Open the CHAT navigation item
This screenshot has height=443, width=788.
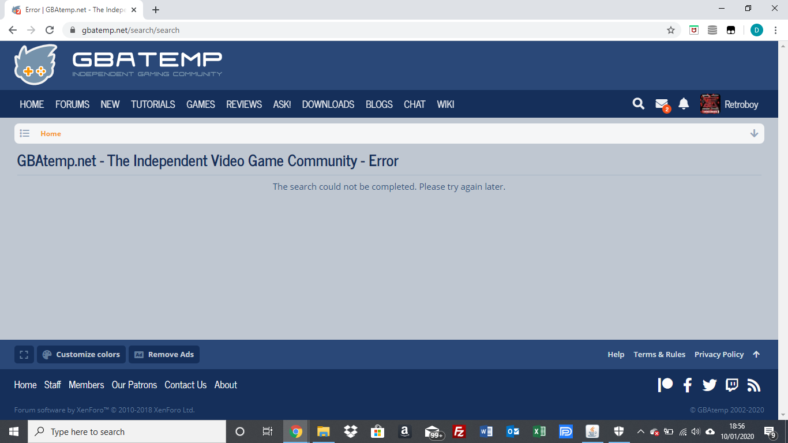[x=415, y=104]
